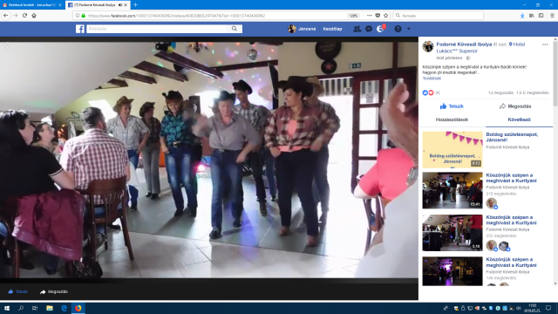Click the Facebook logo icon
The width and height of the screenshot is (558, 314).
[80, 29]
